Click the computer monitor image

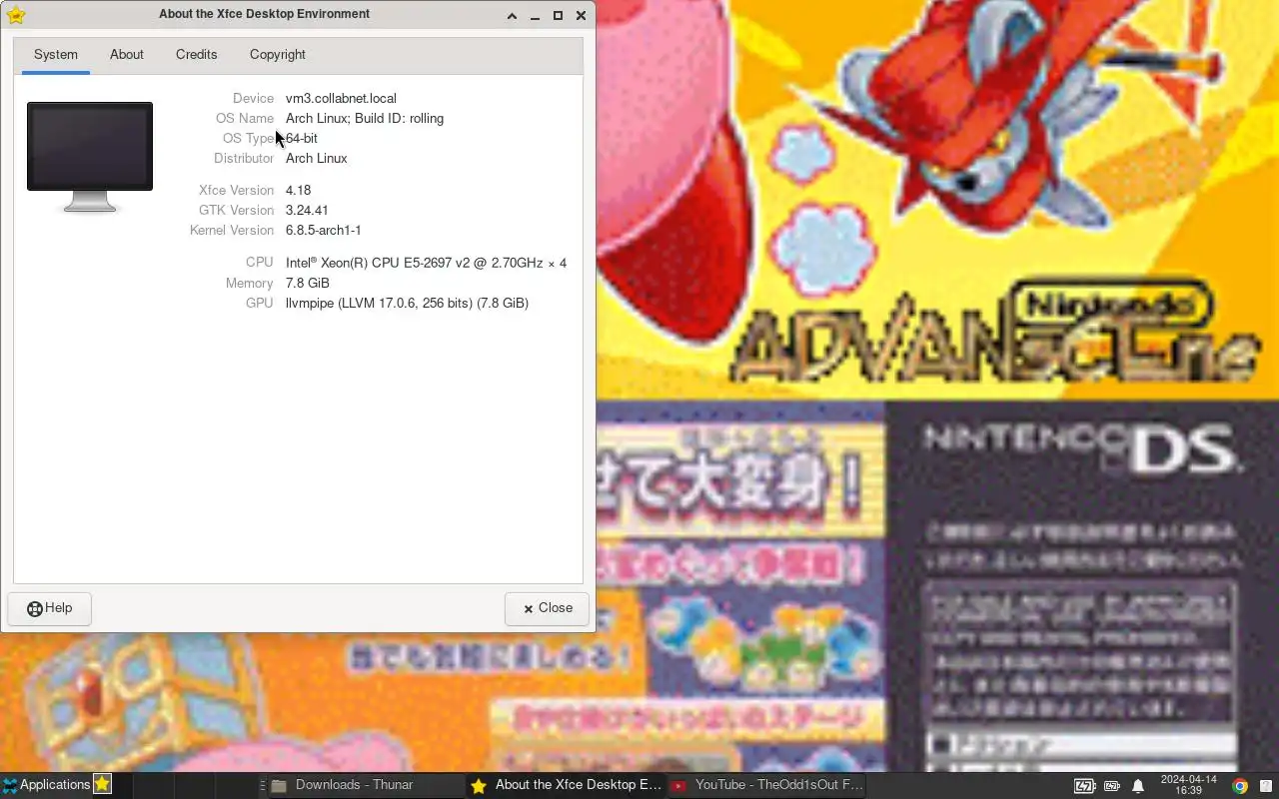[90, 157]
